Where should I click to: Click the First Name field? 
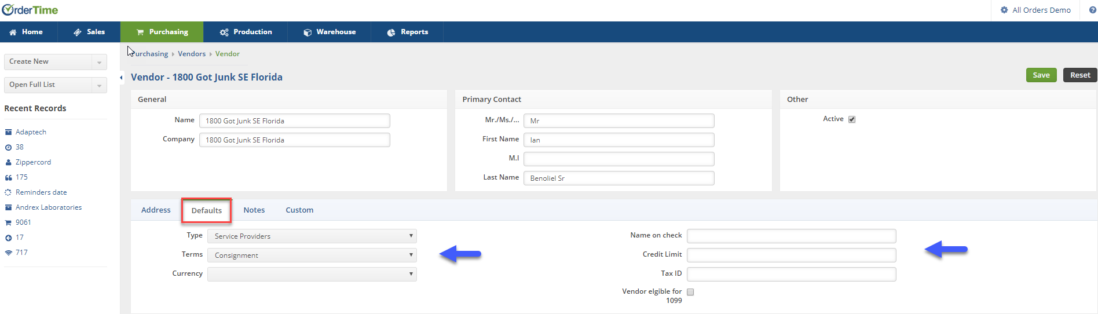(x=619, y=140)
